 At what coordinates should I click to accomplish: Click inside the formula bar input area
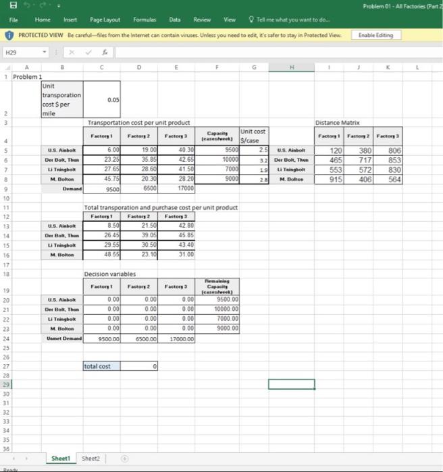279,53
